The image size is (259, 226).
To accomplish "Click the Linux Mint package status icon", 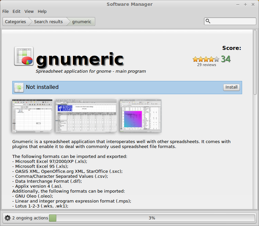I will 19,87.
